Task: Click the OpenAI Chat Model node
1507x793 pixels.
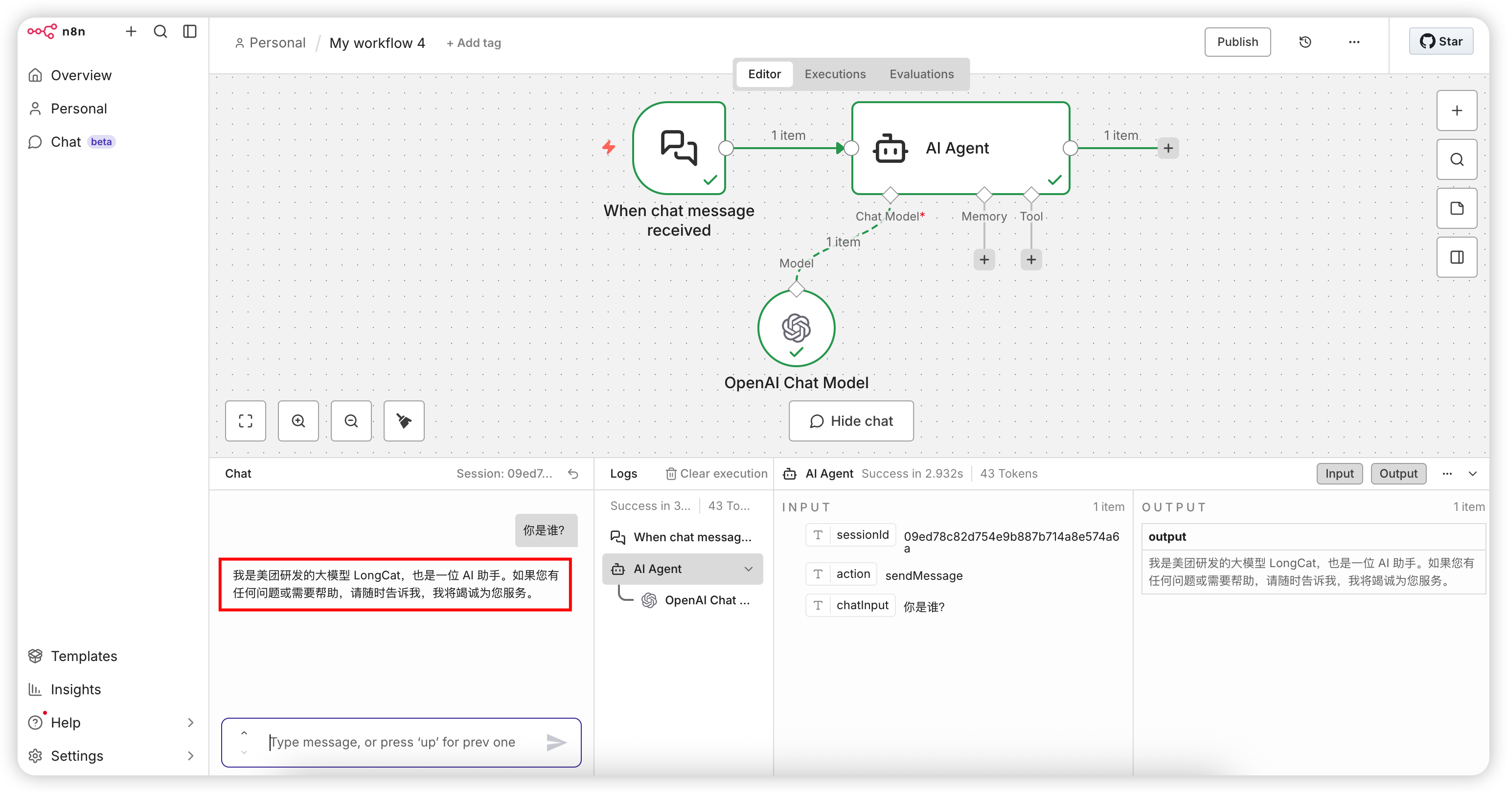Action: click(x=796, y=328)
